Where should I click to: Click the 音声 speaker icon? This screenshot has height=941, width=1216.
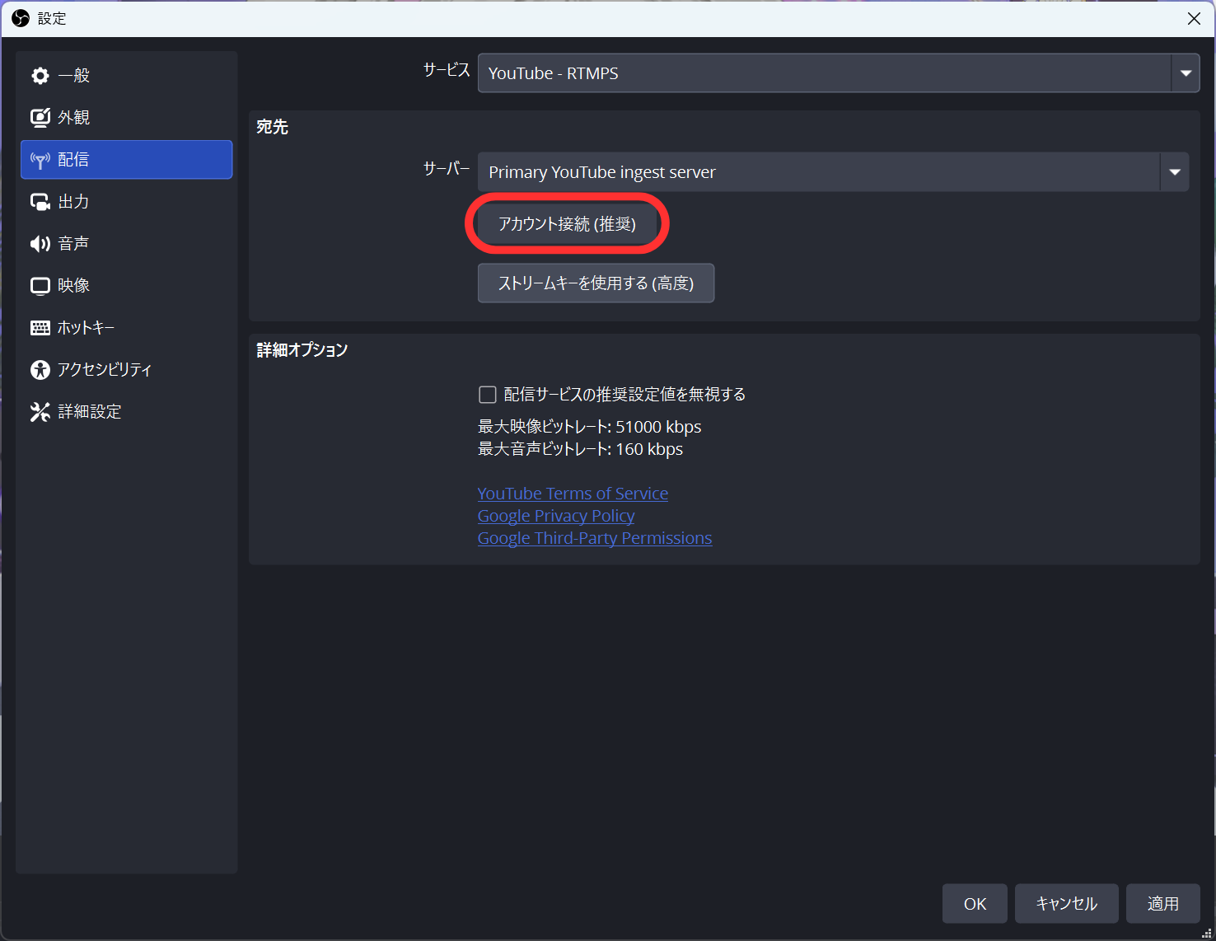pos(40,244)
